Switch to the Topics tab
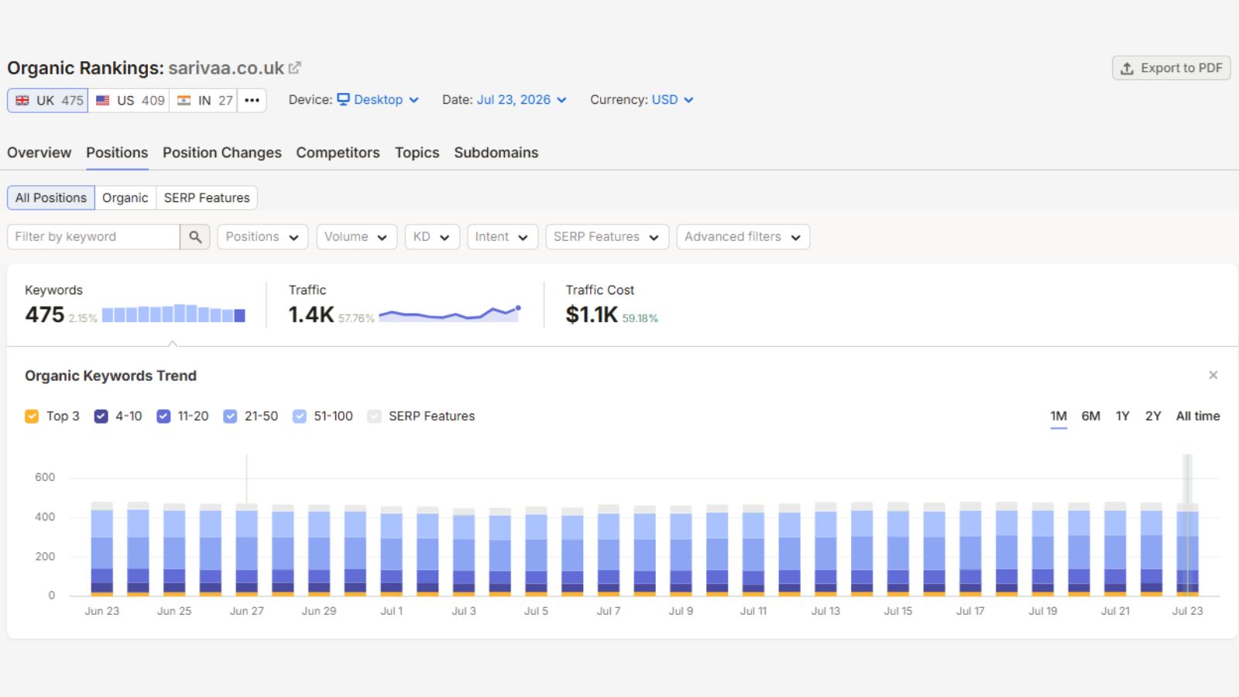1239x697 pixels. [x=417, y=153]
